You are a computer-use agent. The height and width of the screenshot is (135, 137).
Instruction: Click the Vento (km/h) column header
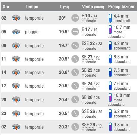pyautogui.click(x=93, y=7)
